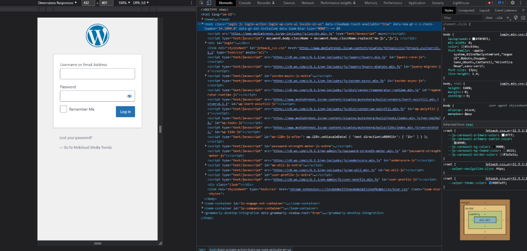Click the viewport height field showing 801

[x=106, y=3]
